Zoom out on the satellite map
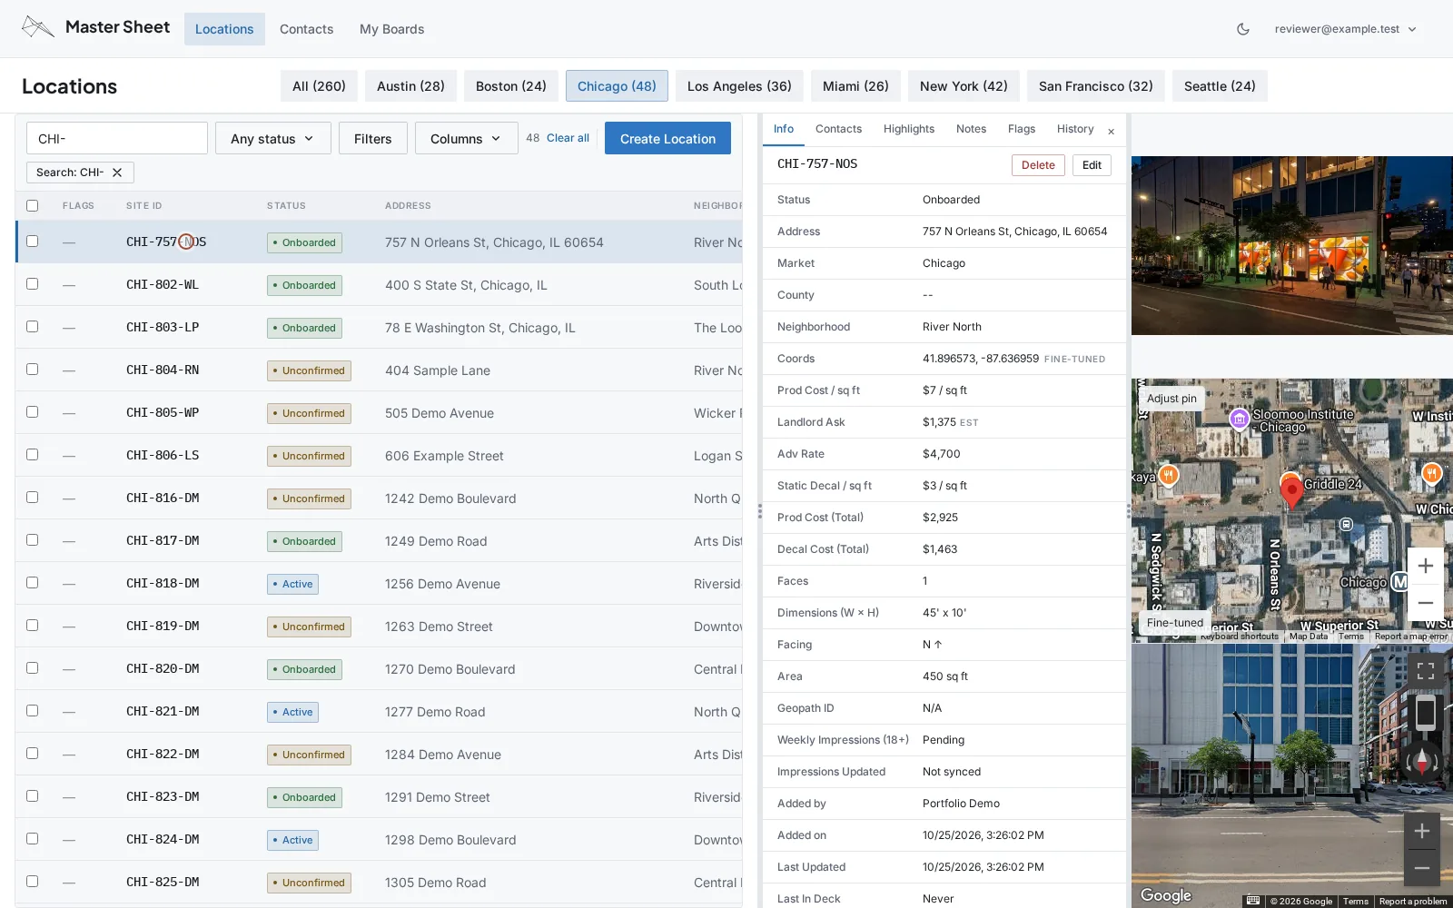Image resolution: width=1453 pixels, height=908 pixels. click(x=1426, y=603)
